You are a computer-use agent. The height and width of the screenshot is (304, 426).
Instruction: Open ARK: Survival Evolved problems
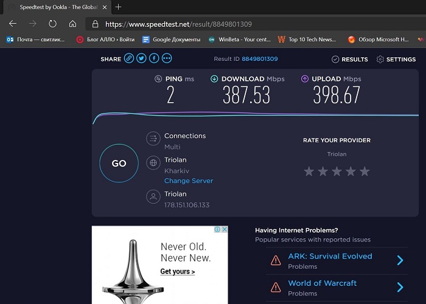point(330,256)
